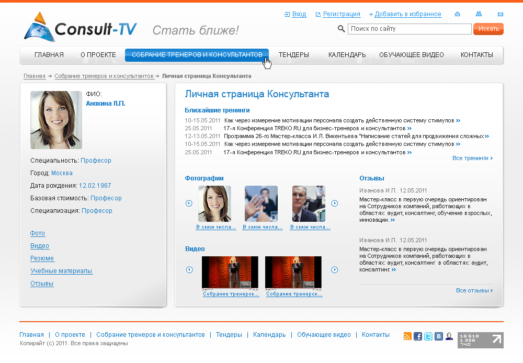Click footer link Обучающее видео
The width and height of the screenshot is (523, 363).
324,335
